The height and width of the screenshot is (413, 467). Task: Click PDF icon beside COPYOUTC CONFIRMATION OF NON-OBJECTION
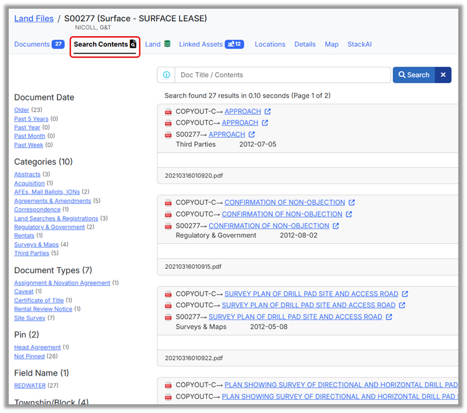pyautogui.click(x=168, y=215)
